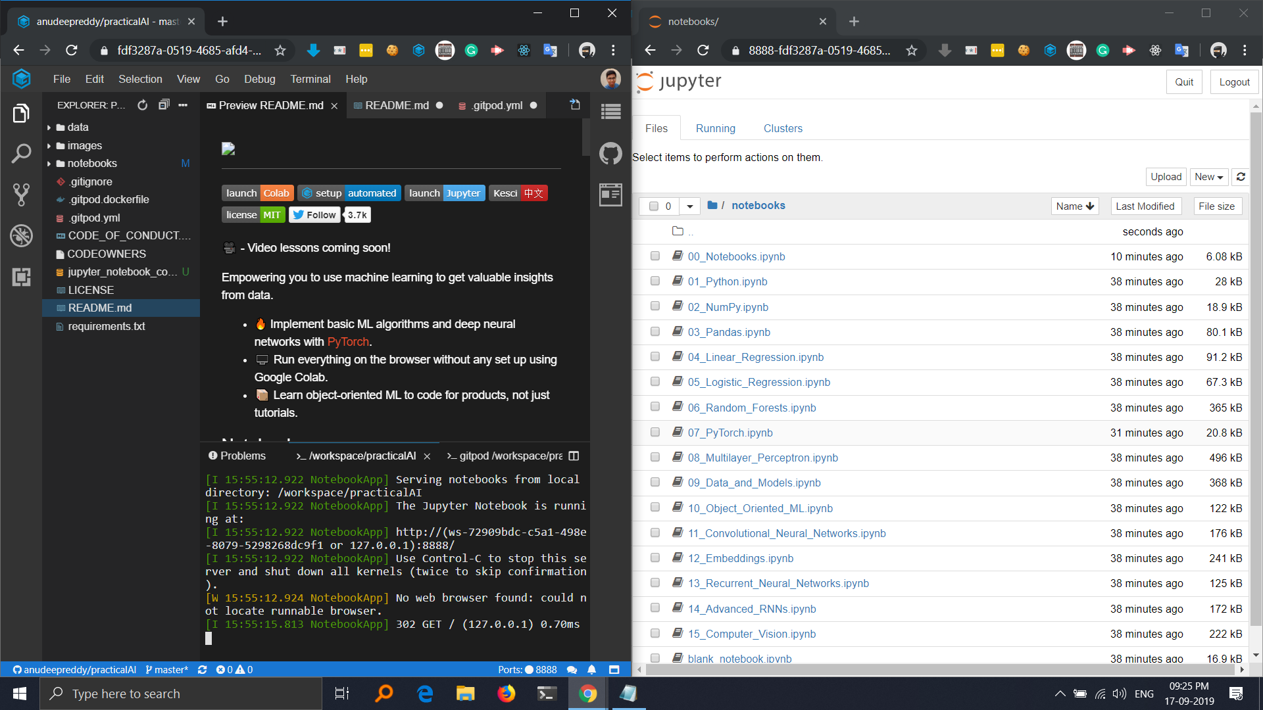The image size is (1263, 710).
Task: Open 04_Linear_Regression.ipynb notebook link
Action: (x=755, y=357)
